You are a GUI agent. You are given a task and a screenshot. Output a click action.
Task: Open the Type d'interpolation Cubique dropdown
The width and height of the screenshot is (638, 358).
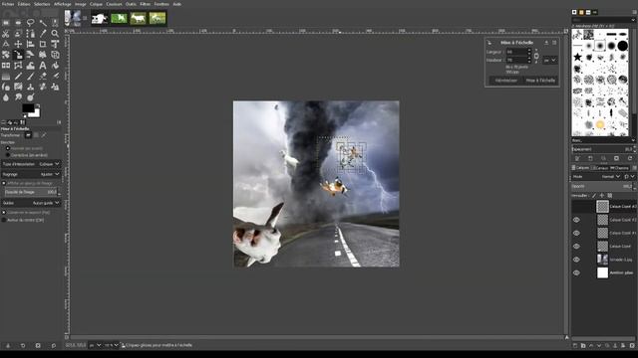pos(31,164)
